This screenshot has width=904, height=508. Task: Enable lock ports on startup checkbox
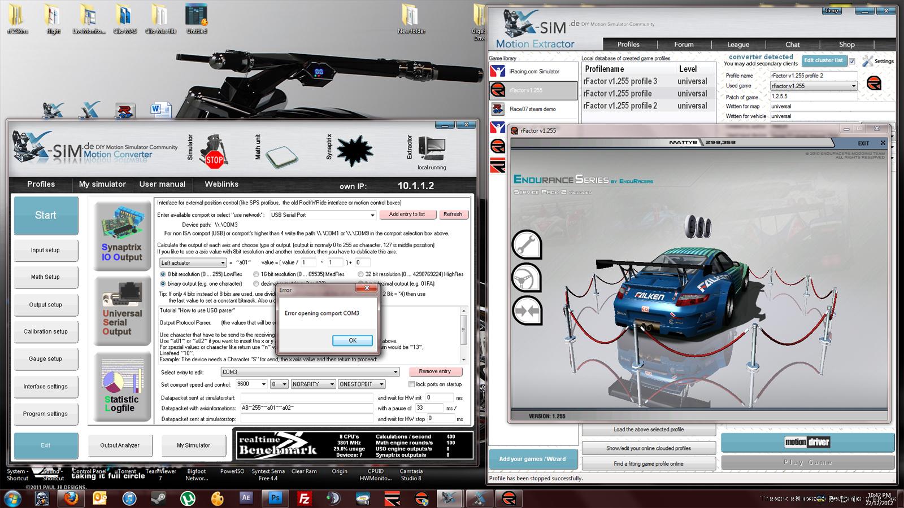pyautogui.click(x=412, y=384)
